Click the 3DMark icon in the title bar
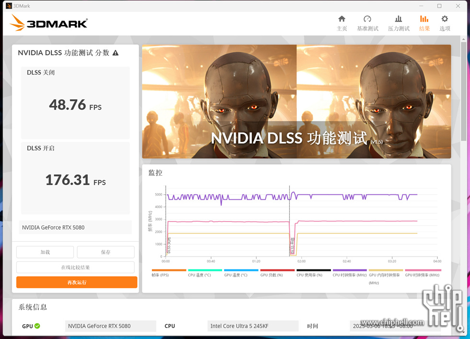The width and height of the screenshot is (470, 339). (9, 6)
